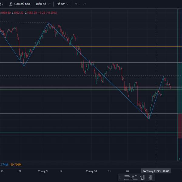
Task: Open the Hồ sơ dropdown menu
Action: point(62,4)
